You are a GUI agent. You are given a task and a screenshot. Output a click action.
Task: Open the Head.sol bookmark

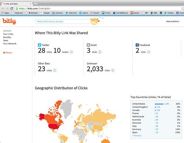click(18, 13)
